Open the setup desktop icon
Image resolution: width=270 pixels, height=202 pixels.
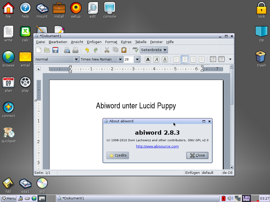point(76,10)
